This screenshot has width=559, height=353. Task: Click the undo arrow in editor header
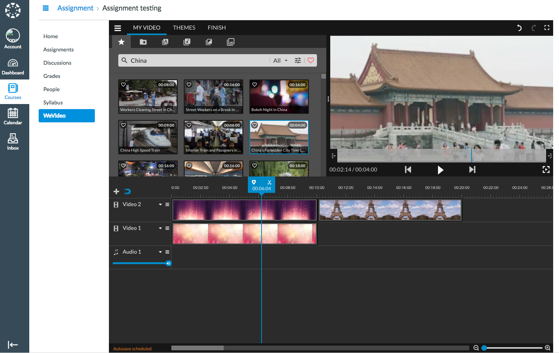(x=519, y=28)
